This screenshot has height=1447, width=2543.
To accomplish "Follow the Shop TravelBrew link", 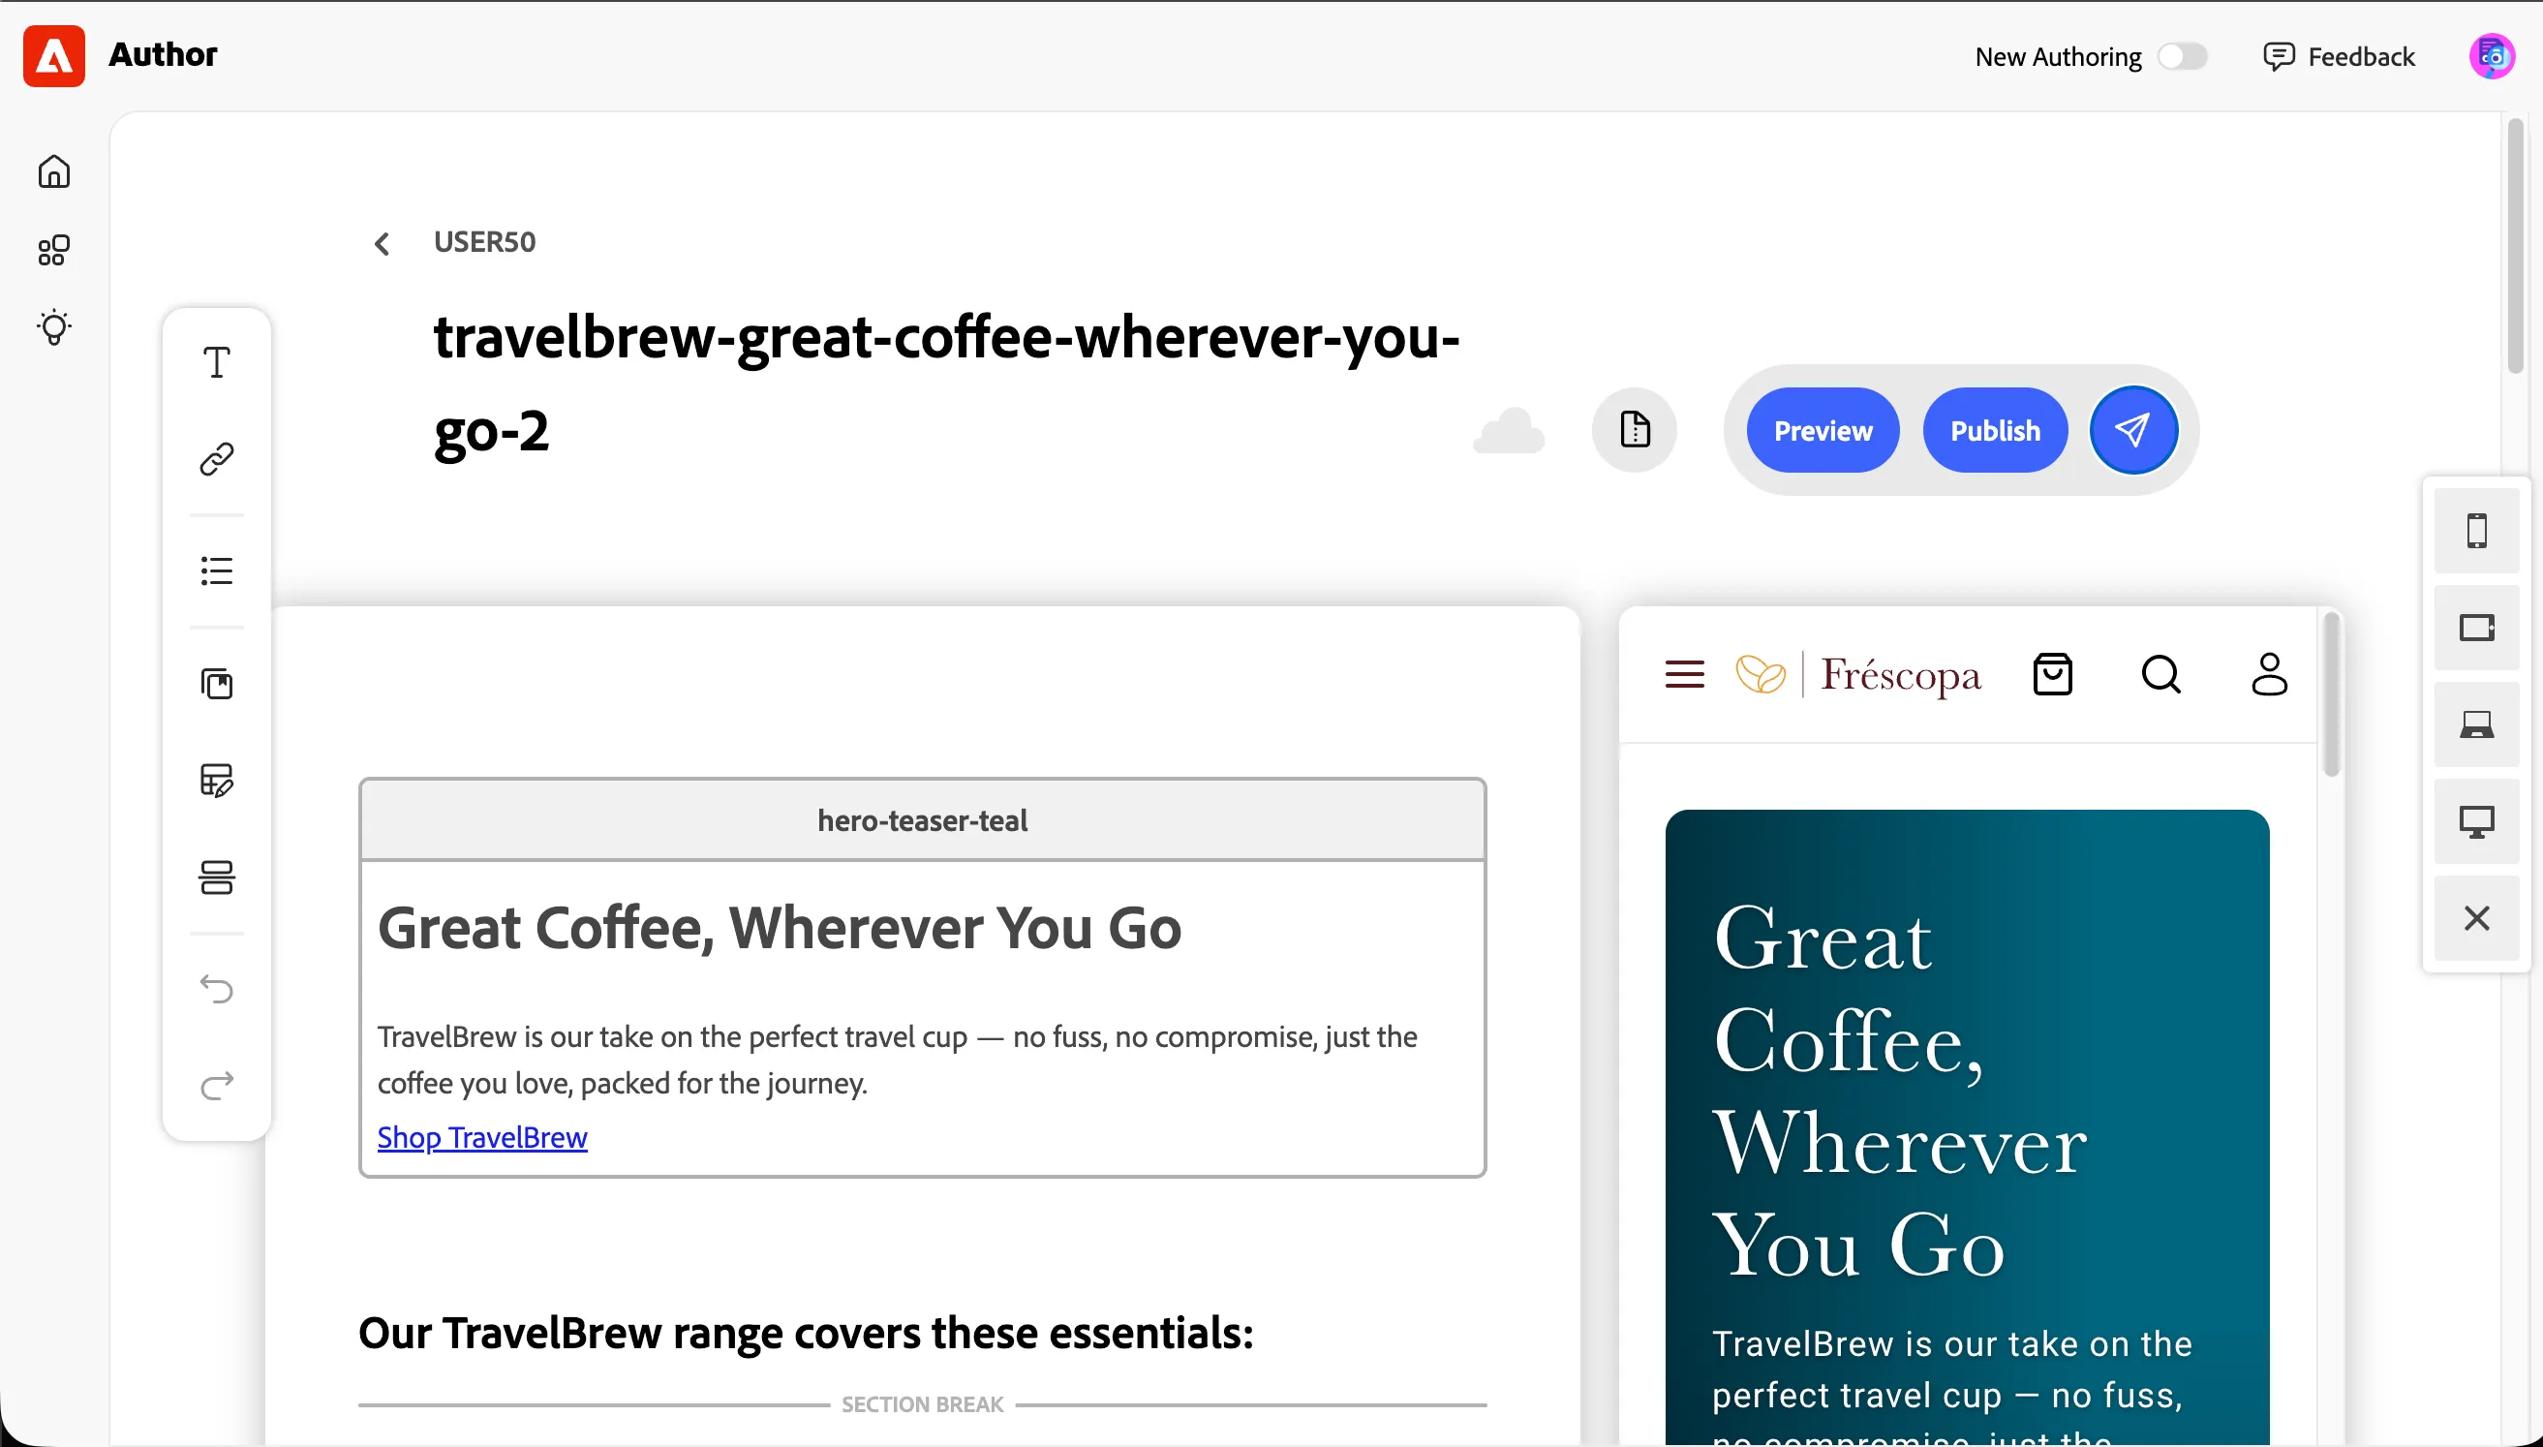I will tap(482, 1137).
